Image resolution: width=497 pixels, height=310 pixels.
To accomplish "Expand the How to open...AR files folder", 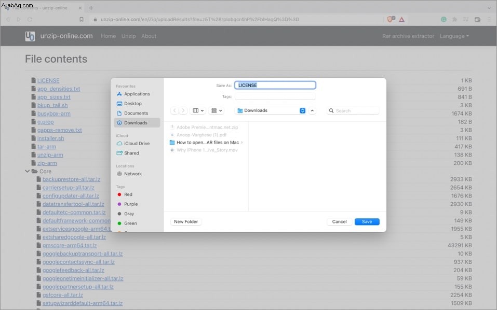I will (x=242, y=143).
